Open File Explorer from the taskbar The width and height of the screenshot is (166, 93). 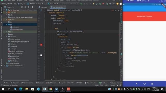pos(27,89)
